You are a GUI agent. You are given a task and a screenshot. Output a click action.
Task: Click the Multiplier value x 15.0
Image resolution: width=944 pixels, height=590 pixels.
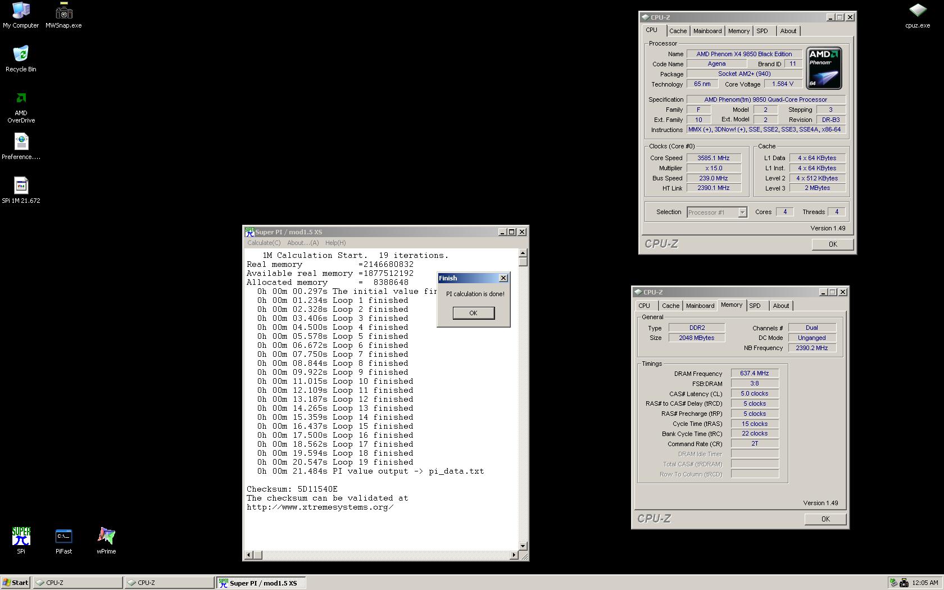(x=714, y=168)
